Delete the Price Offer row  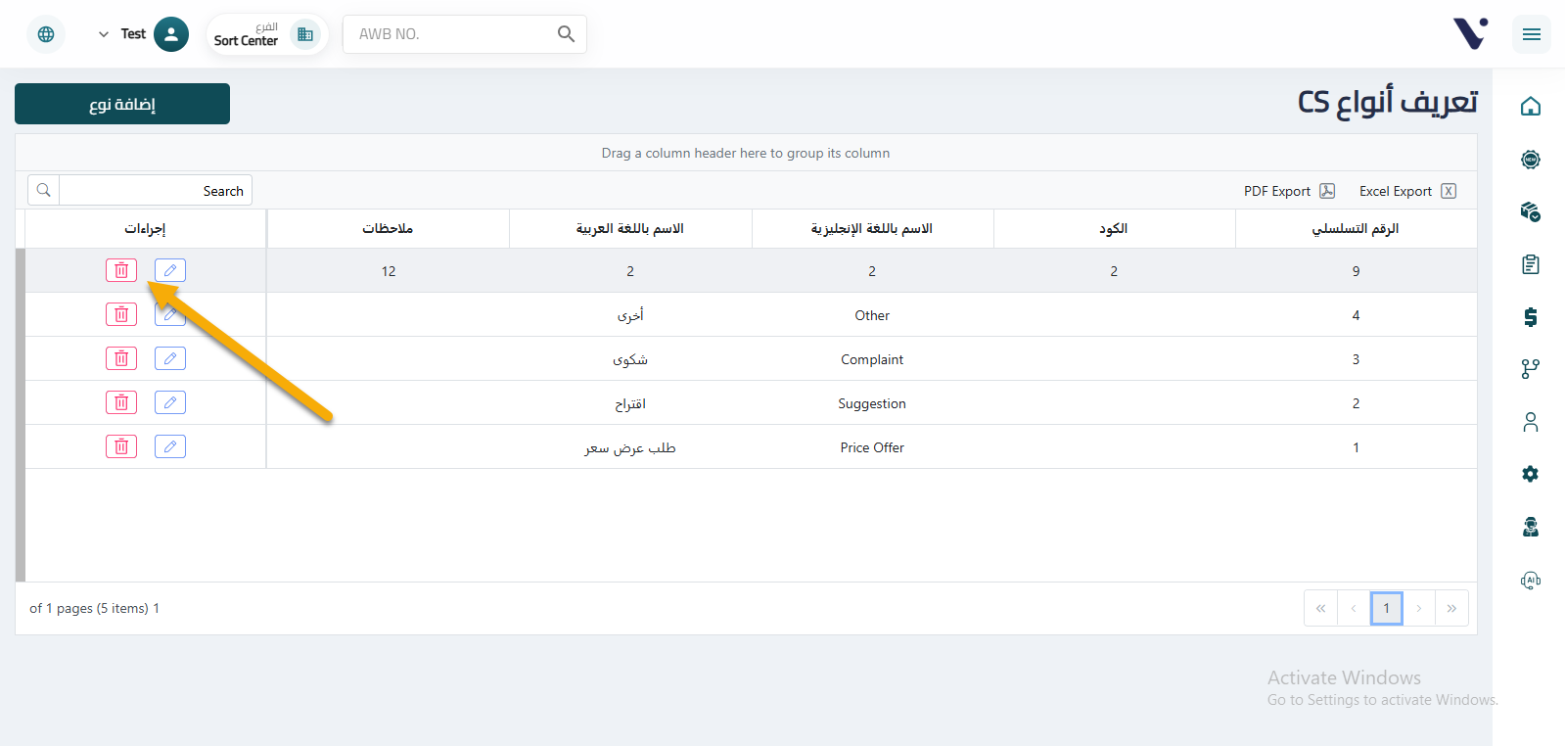pyautogui.click(x=121, y=446)
